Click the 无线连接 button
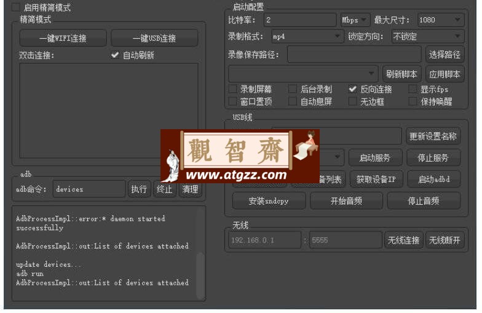 [x=403, y=240]
